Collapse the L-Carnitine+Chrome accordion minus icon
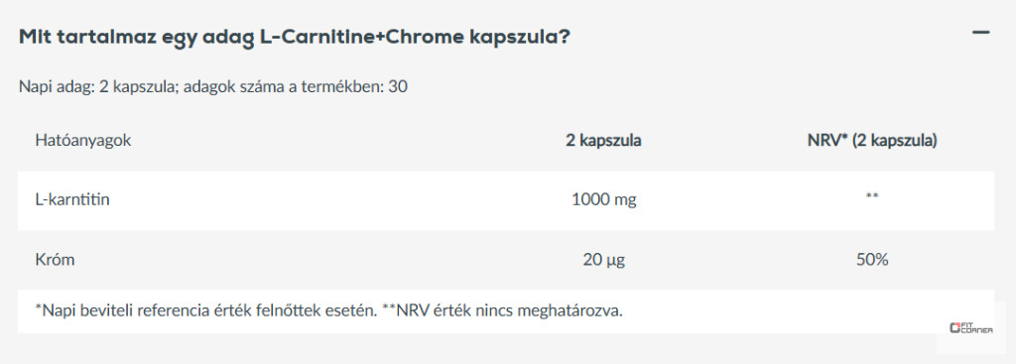This screenshot has width=1016, height=364. (981, 32)
